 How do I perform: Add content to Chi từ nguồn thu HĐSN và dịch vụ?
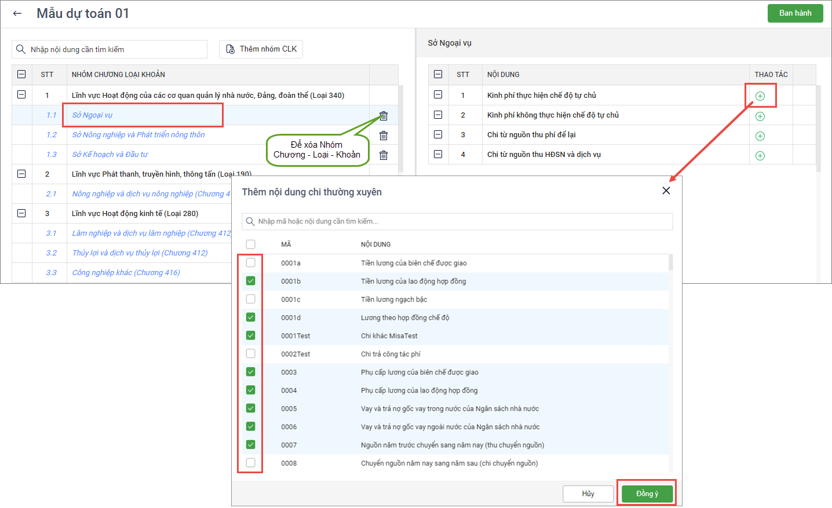click(x=760, y=156)
